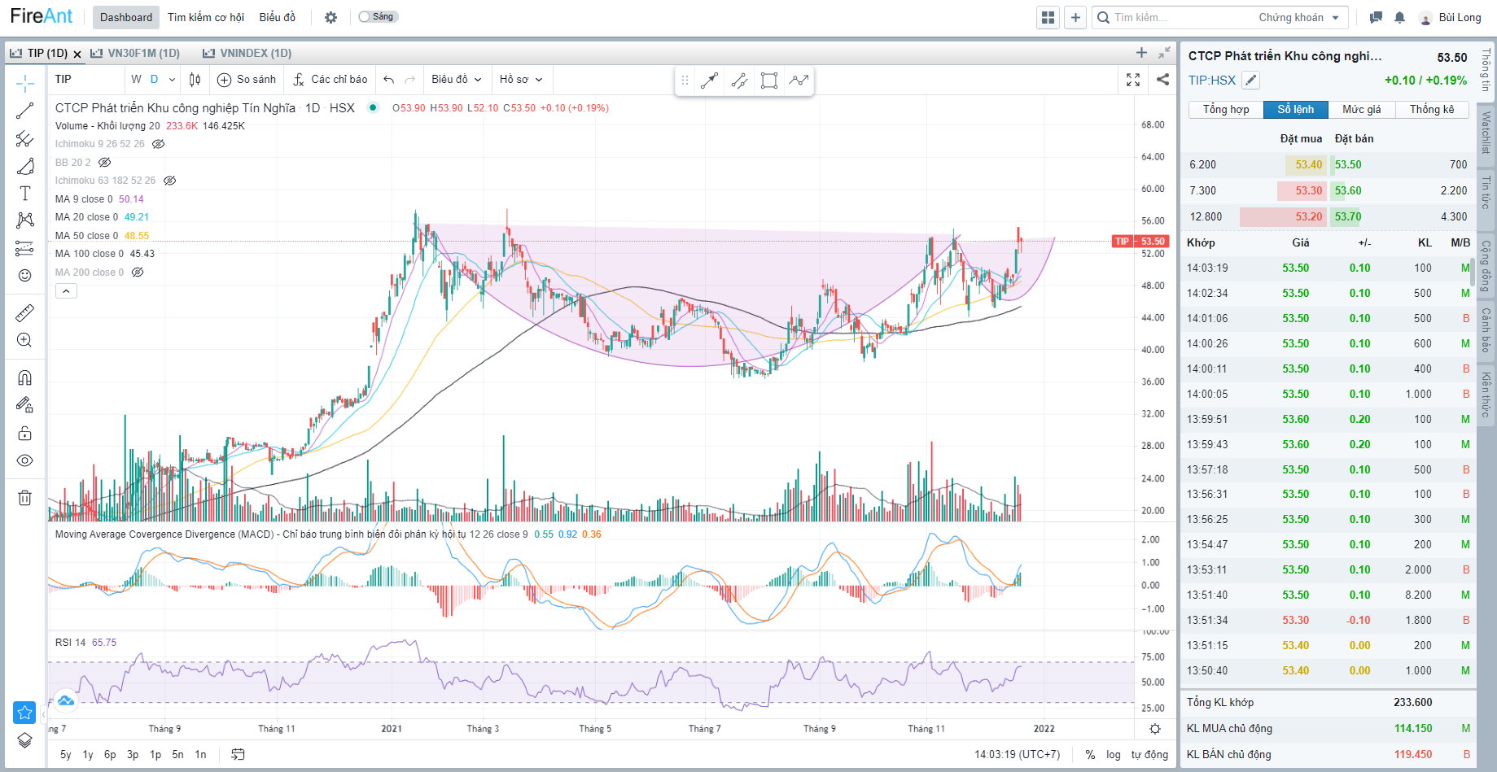The width and height of the screenshot is (1497, 772).
Task: Open the emoji icons tool
Action: 24,275
